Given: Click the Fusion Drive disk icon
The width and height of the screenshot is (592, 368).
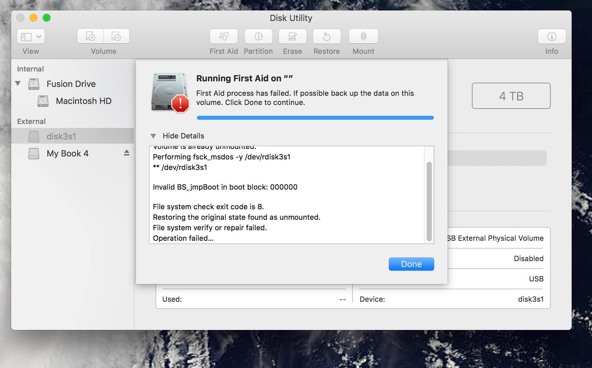Looking at the screenshot, I should pos(34,84).
